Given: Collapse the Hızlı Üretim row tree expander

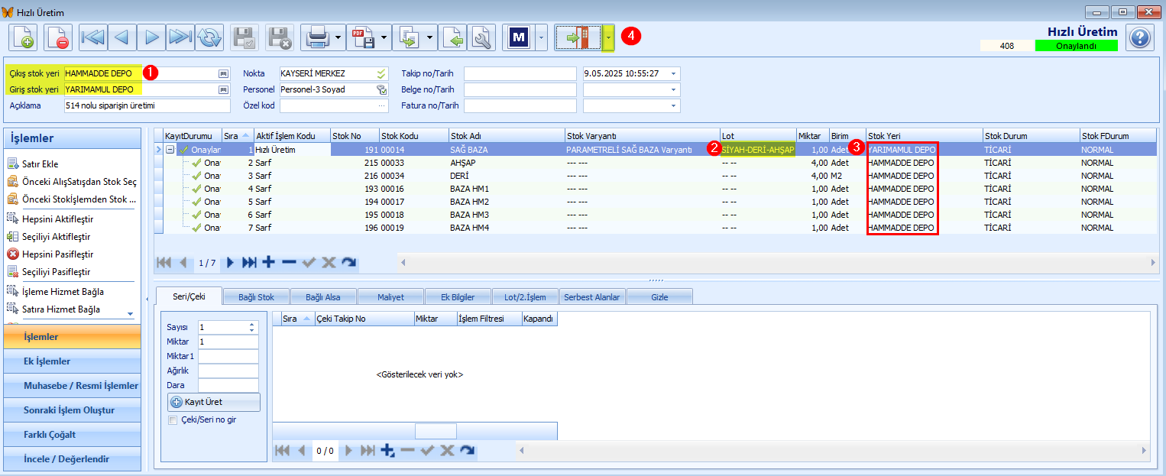Looking at the screenshot, I should [170, 150].
